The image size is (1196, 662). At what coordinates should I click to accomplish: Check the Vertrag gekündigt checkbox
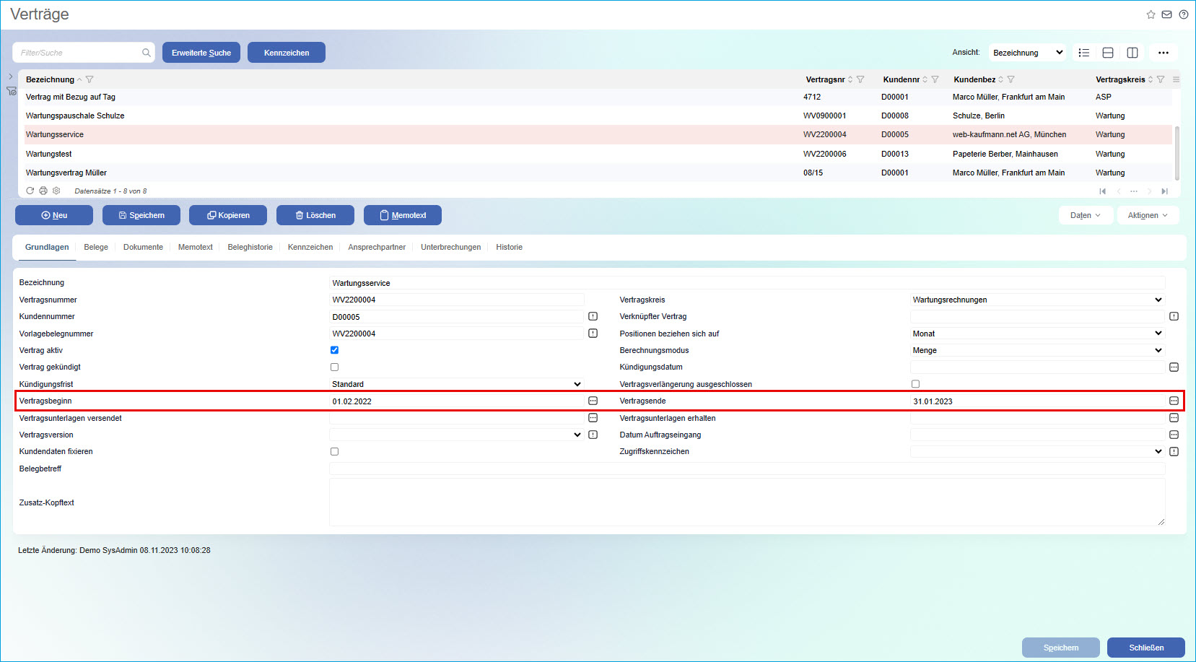click(x=334, y=367)
